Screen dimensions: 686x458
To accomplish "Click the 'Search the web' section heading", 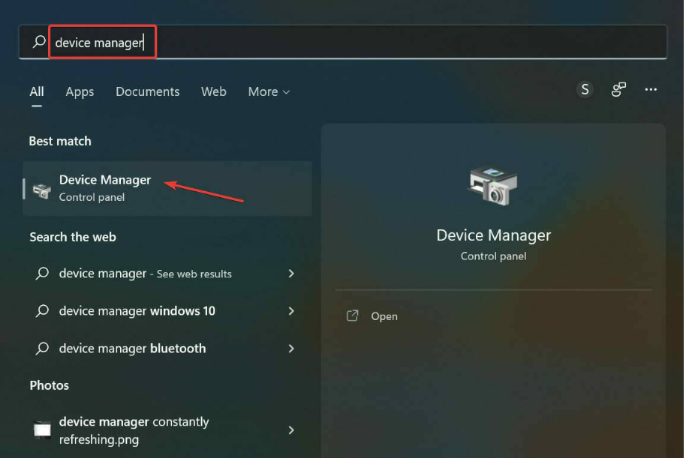I will (73, 237).
